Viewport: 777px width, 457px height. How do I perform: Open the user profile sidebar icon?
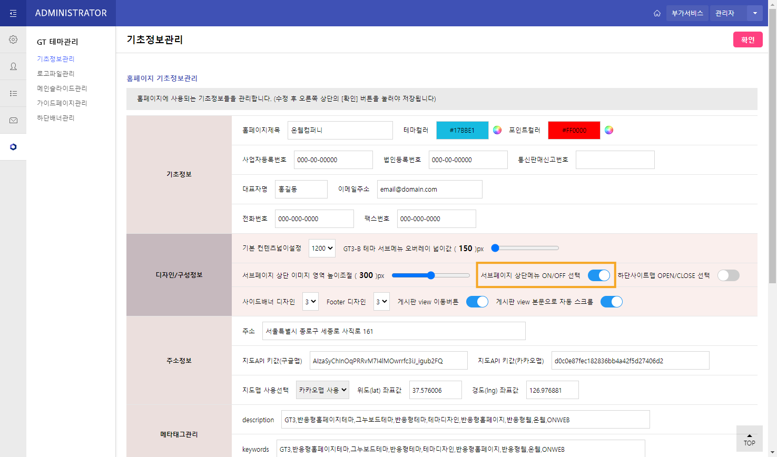click(13, 66)
